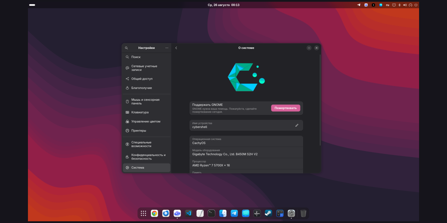Open the blue chat bubble messaging app
This screenshot has height=223, width=447.
pyautogui.click(x=246, y=213)
